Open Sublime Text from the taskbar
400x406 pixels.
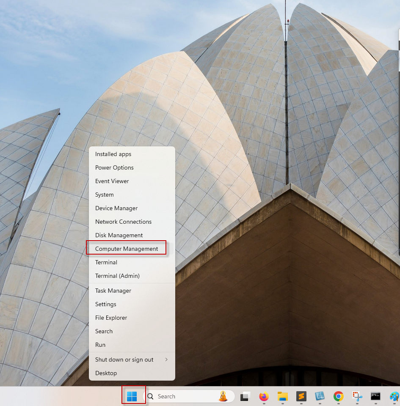coord(301,396)
